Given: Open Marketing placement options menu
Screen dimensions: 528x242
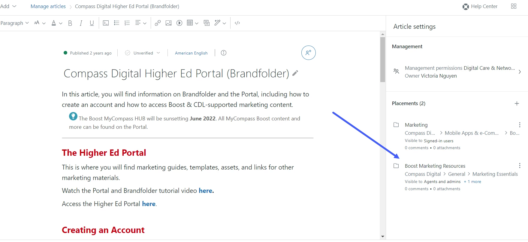Looking at the screenshot, I should tap(520, 125).
